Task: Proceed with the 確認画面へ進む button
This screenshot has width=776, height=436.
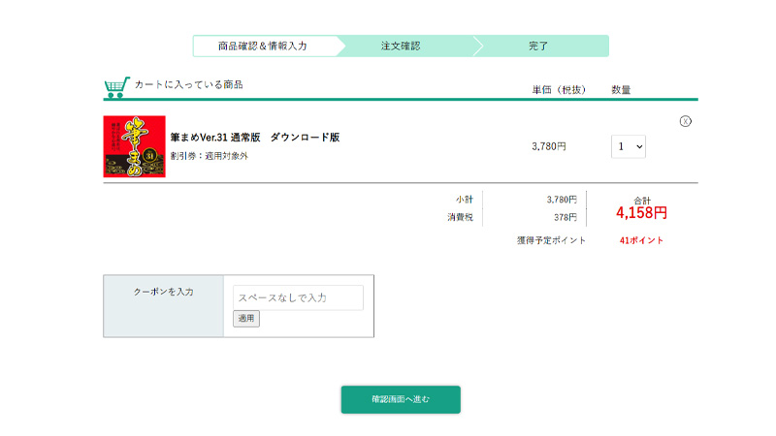Action: (x=401, y=399)
